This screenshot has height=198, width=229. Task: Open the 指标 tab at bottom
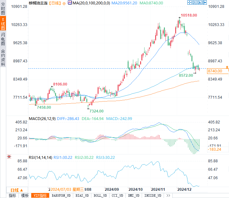13,195
